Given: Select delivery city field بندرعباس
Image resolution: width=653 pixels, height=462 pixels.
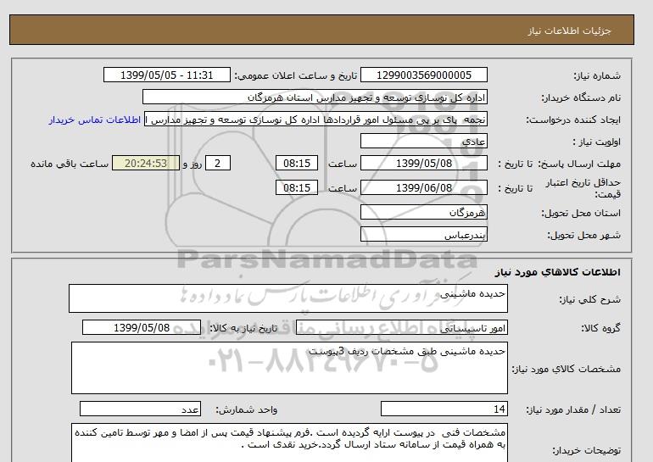Looking at the screenshot, I should [423, 235].
